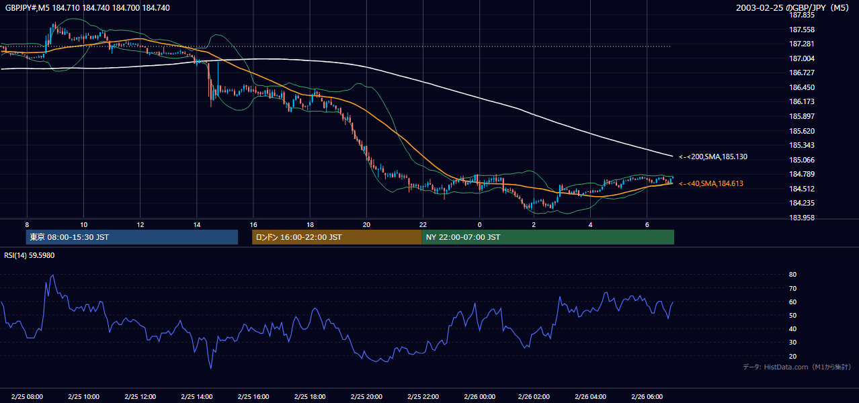This screenshot has width=859, height=403.
Task: Click the hour label 8 under the price chart
Action: [x=27, y=224]
